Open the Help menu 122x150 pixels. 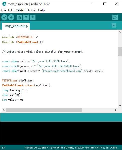[x=41, y=10]
